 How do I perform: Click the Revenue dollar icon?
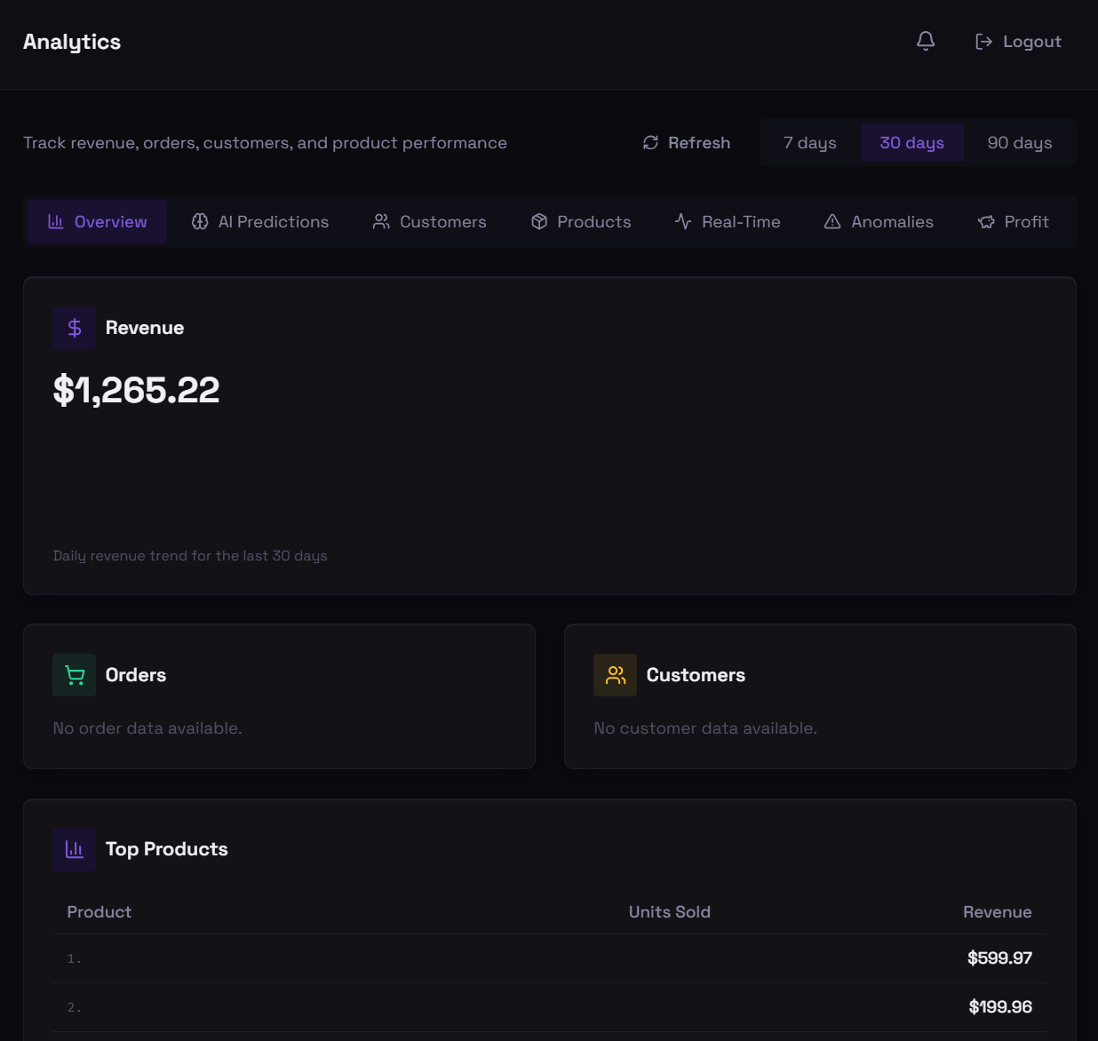[75, 327]
